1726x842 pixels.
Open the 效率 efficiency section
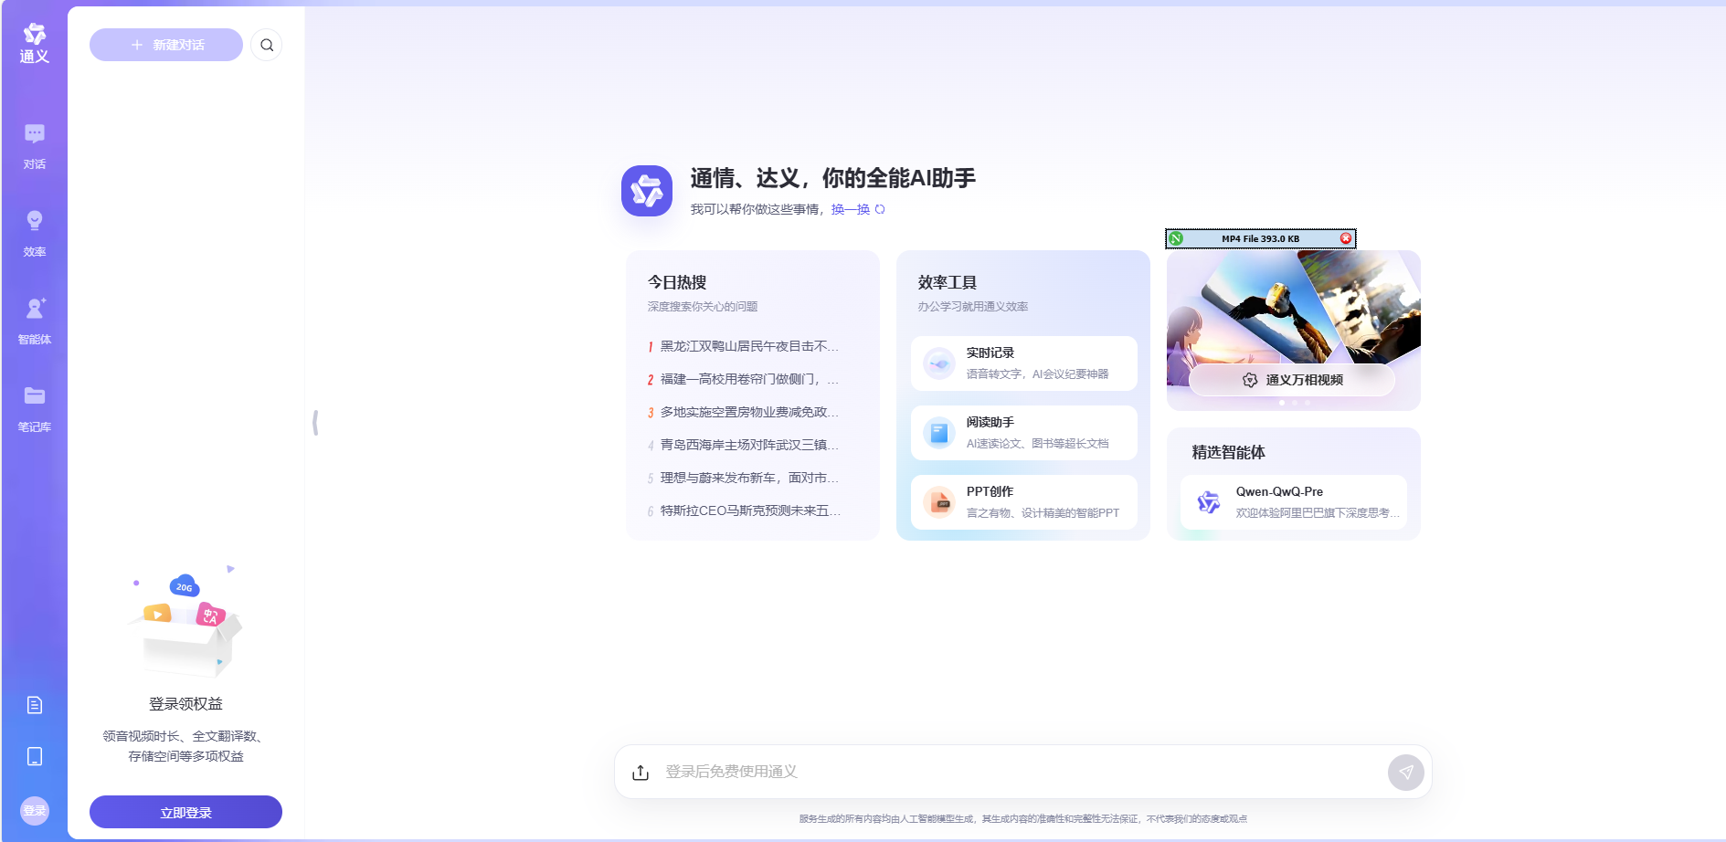tap(35, 235)
